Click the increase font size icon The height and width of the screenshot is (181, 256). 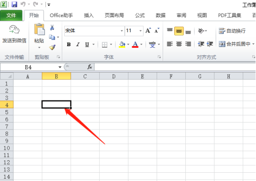click(148, 30)
